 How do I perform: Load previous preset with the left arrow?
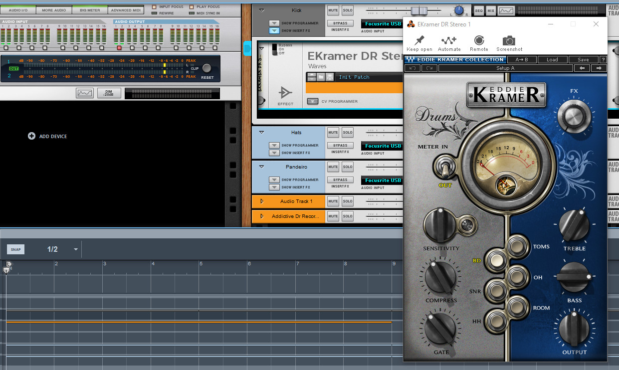(581, 68)
